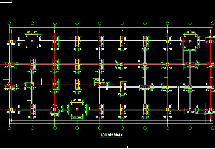Select the triangular three-pile cap
Image resolution: width=215 pixels, height=149 pixels.
(x=55, y=109)
